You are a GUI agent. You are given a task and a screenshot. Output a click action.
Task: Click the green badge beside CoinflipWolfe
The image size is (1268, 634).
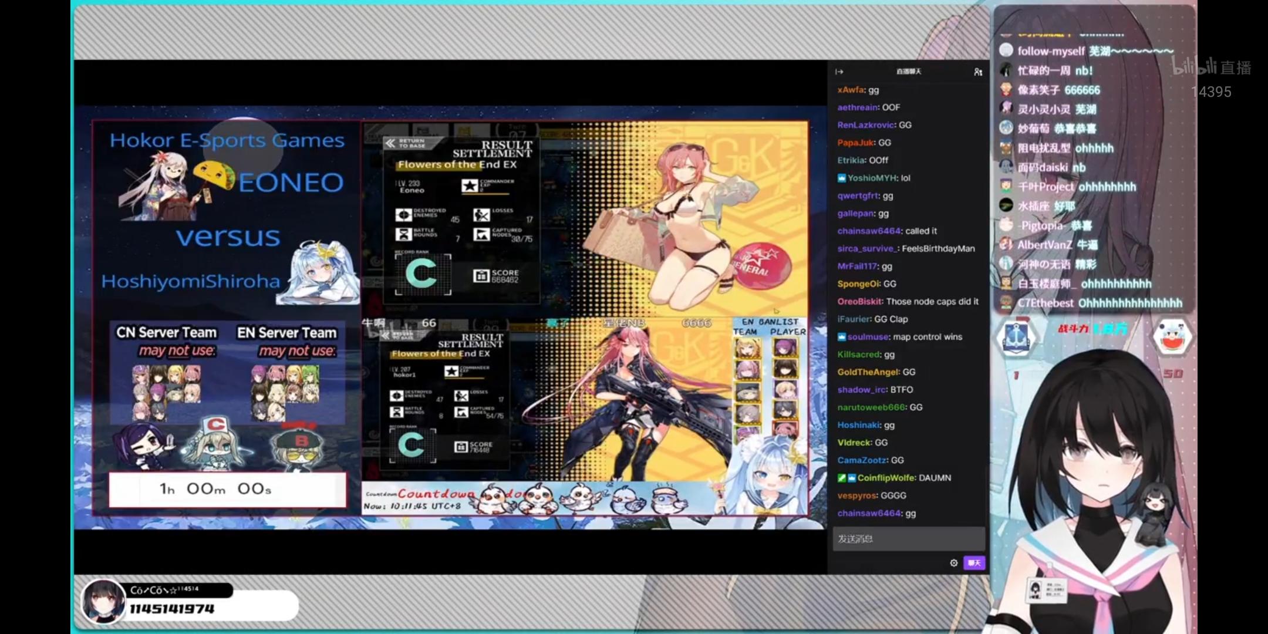coord(842,478)
